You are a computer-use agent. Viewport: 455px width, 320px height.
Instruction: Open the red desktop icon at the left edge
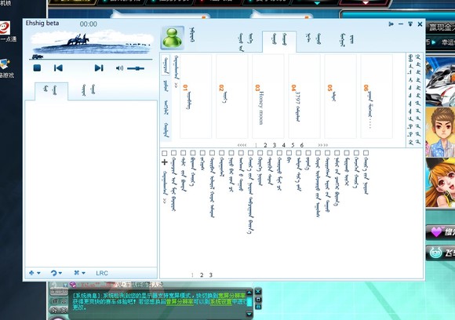coord(5,28)
